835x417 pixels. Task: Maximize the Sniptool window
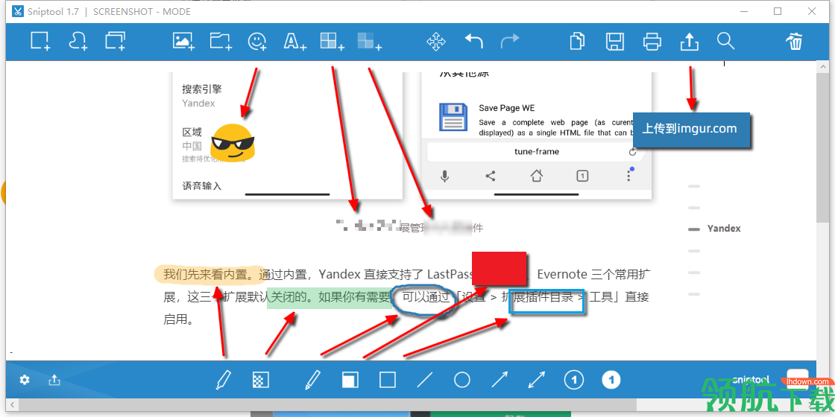(778, 11)
